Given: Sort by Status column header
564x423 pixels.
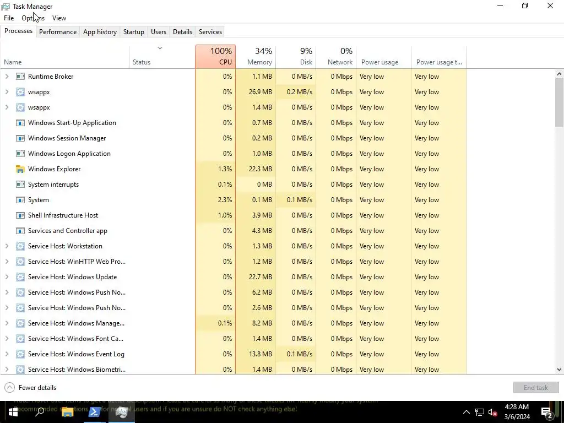Looking at the screenshot, I should click(x=162, y=57).
